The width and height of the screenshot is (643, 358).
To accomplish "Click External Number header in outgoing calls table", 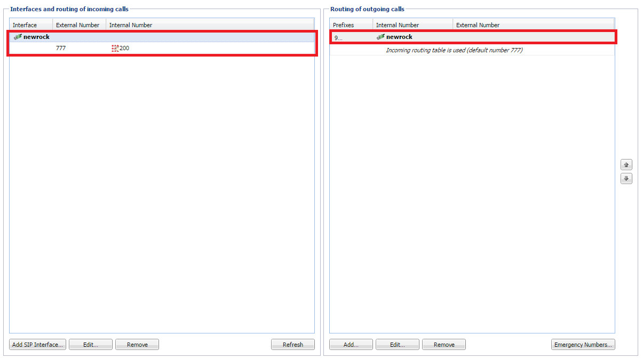I will [478, 25].
